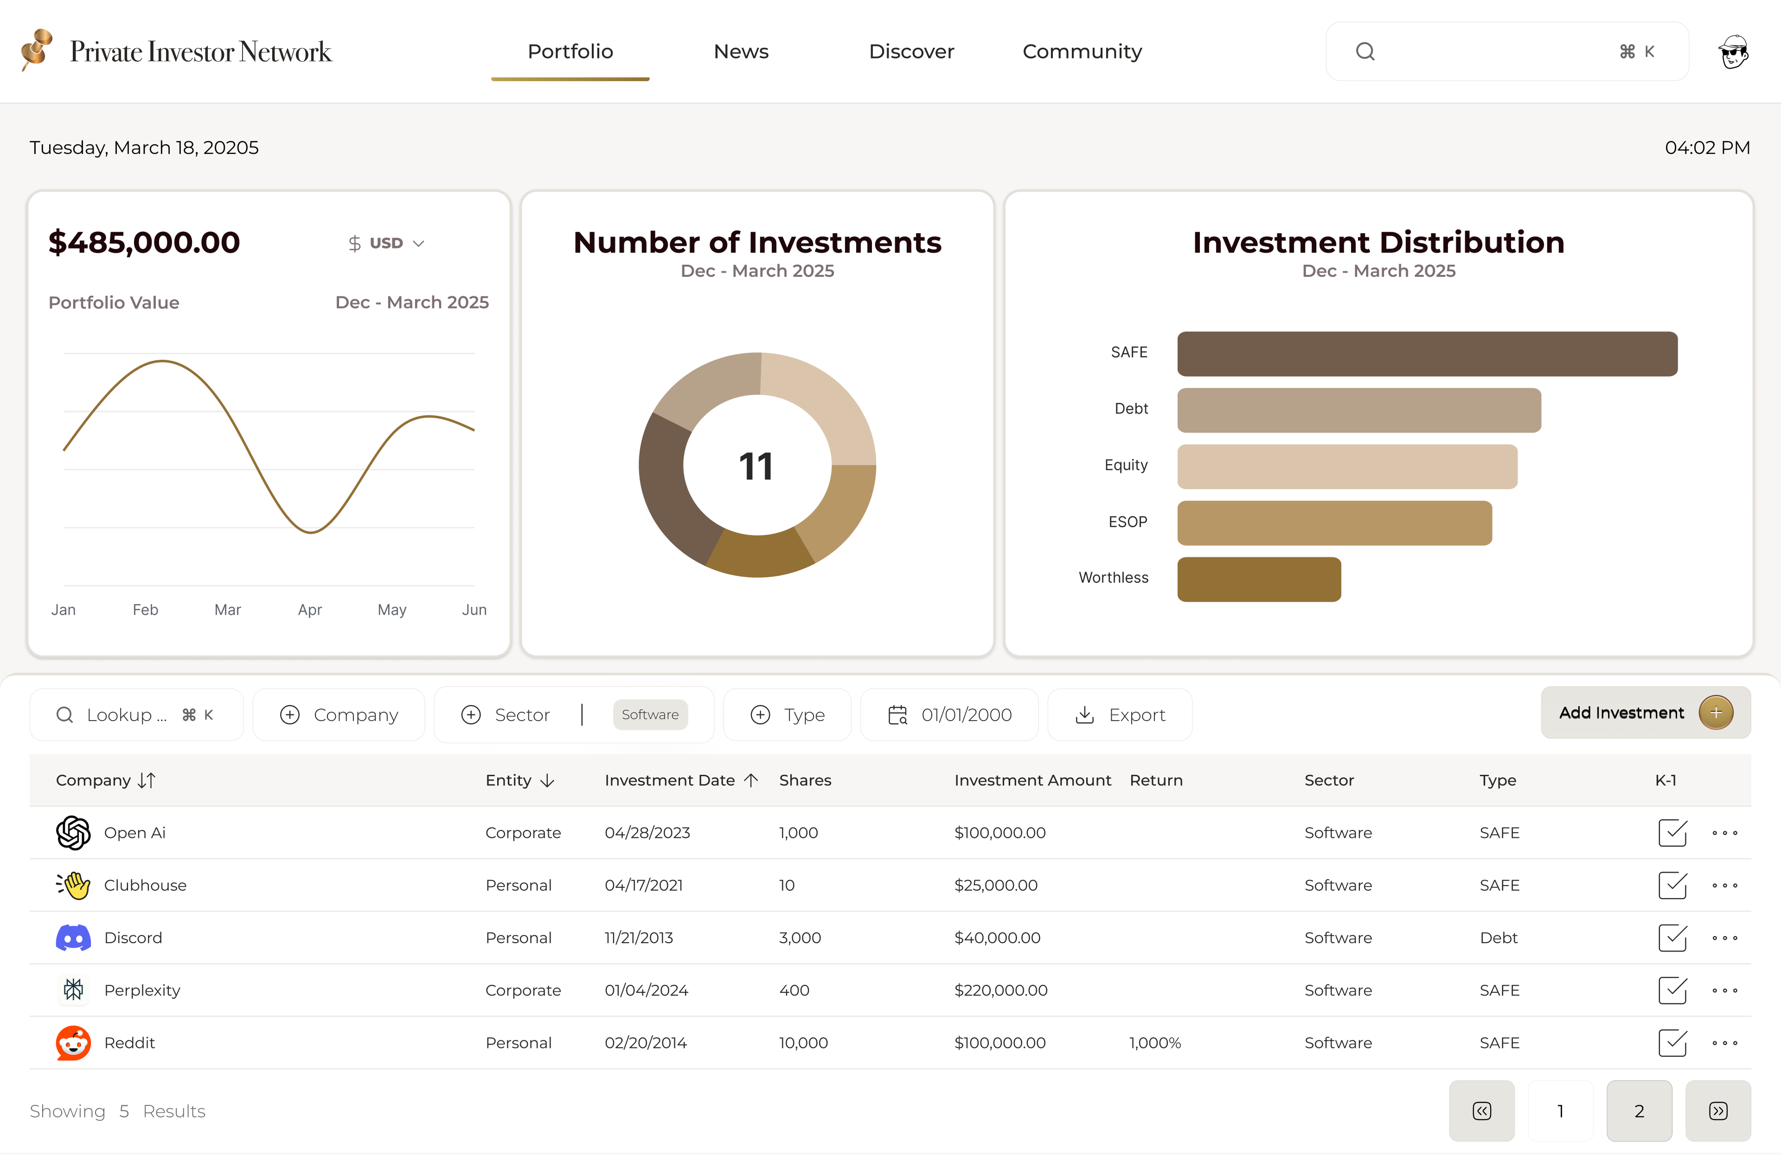Click the Export button
The width and height of the screenshot is (1781, 1155).
pyautogui.click(x=1120, y=715)
